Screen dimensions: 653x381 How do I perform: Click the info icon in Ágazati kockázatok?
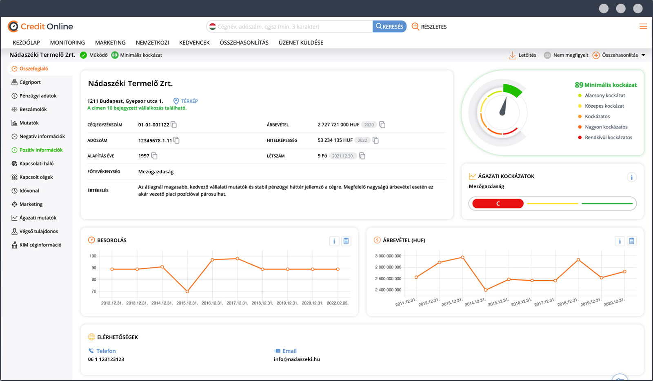(631, 177)
